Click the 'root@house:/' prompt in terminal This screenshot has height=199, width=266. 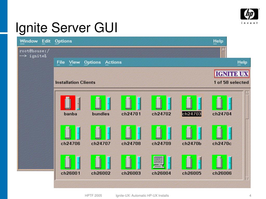point(34,51)
